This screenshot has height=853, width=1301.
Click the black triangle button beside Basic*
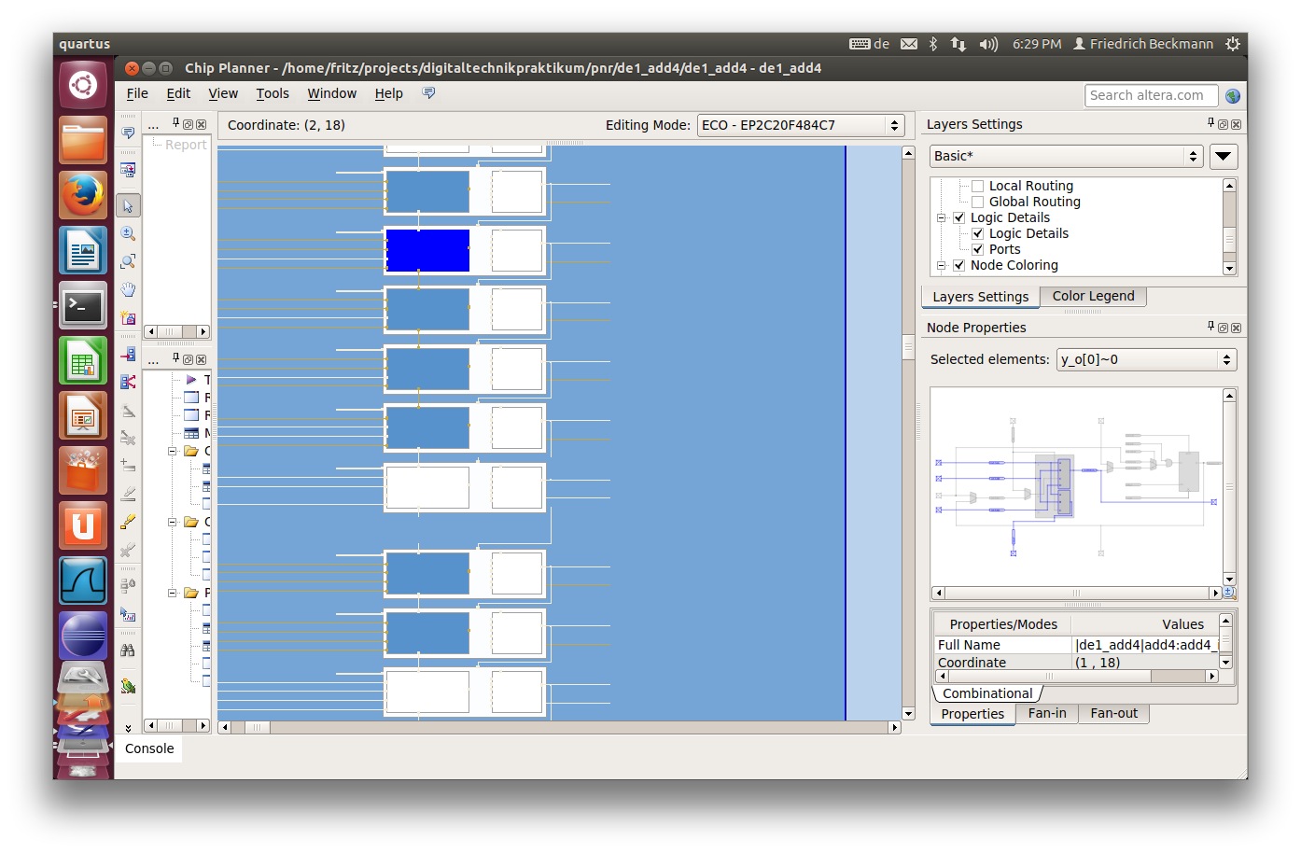click(x=1223, y=156)
